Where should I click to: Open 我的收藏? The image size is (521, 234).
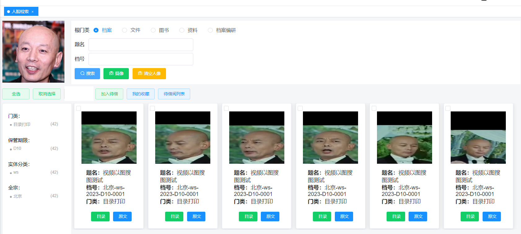click(141, 94)
